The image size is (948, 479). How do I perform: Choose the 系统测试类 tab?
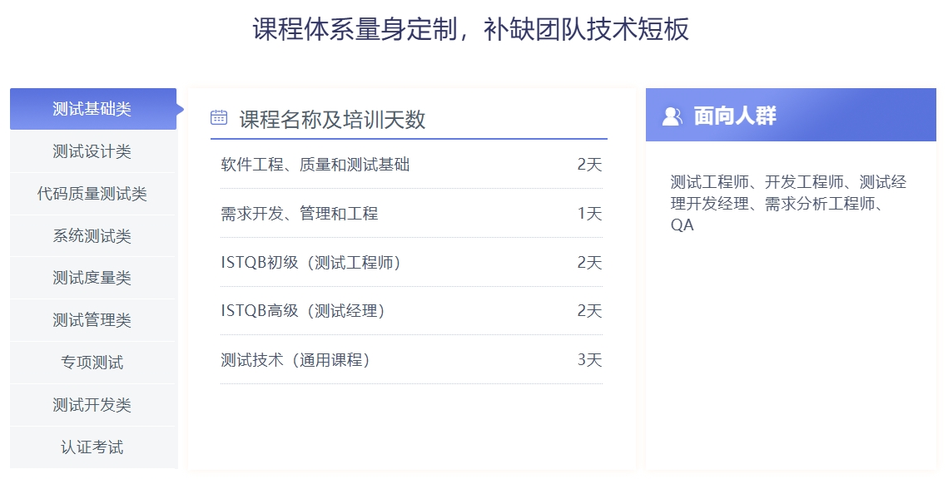tap(92, 236)
